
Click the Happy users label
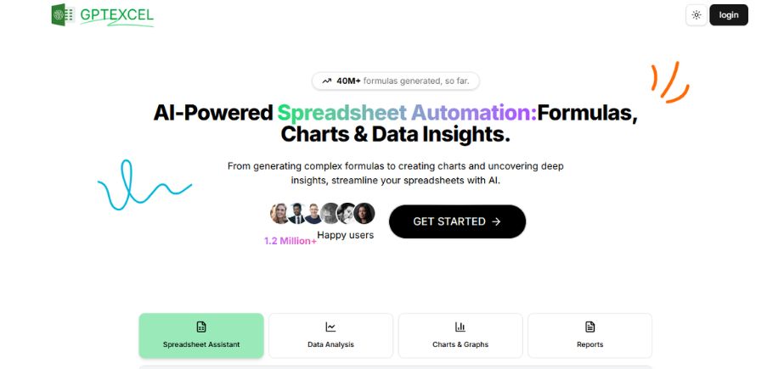click(x=346, y=235)
